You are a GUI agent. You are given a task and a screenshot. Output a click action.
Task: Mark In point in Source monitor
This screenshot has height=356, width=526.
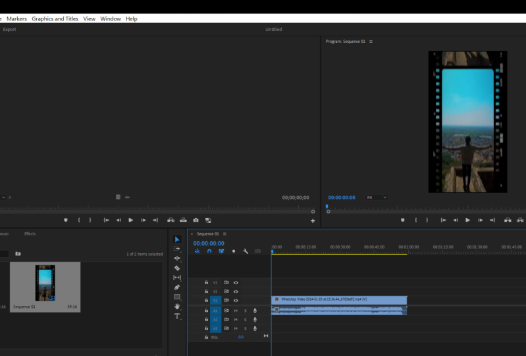point(79,220)
